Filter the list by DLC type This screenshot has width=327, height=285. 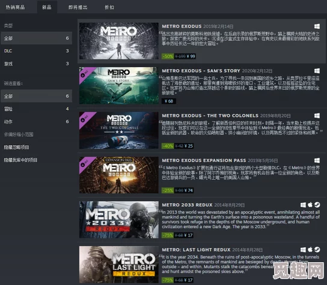[37, 51]
